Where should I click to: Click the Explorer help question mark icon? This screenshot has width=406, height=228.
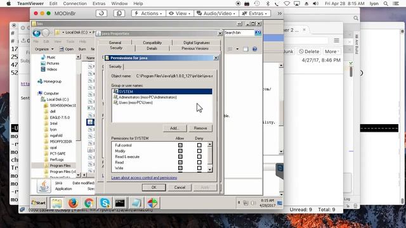tap(254, 49)
